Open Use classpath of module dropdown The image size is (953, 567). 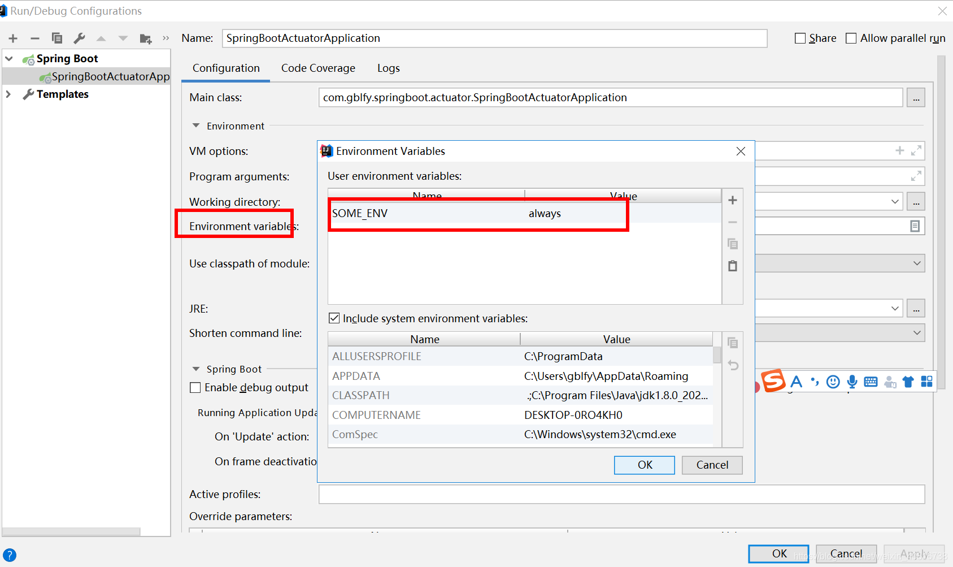[916, 263]
